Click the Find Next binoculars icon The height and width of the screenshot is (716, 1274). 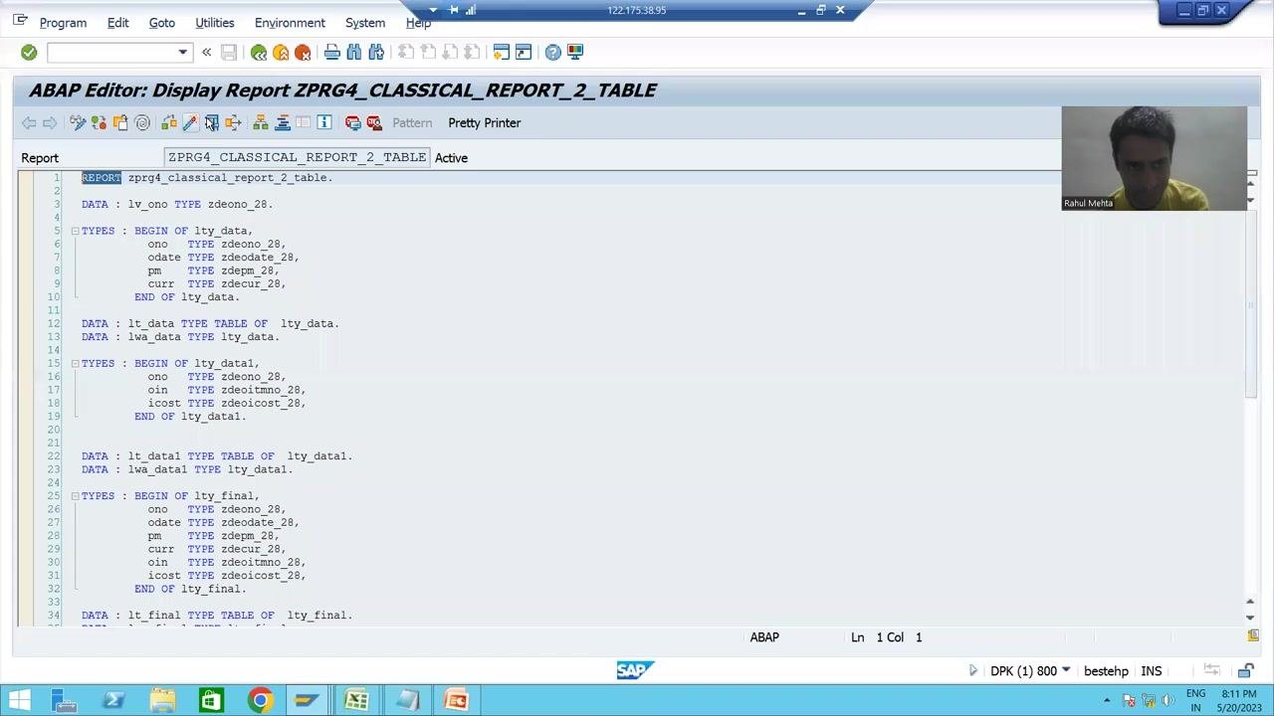[376, 52]
